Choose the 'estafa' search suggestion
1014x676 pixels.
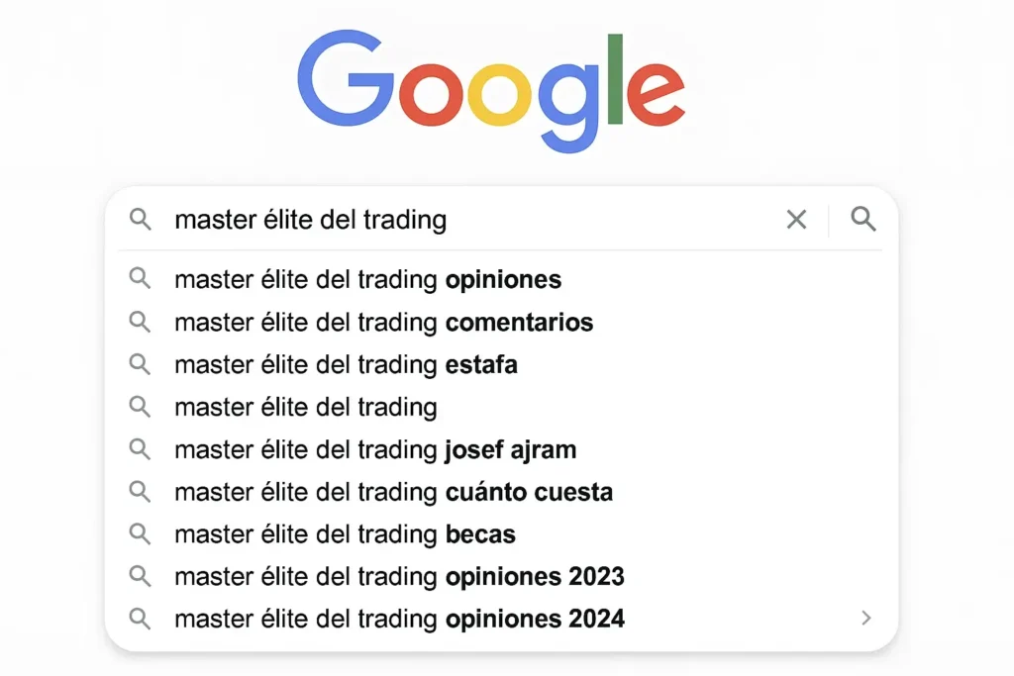[346, 365]
